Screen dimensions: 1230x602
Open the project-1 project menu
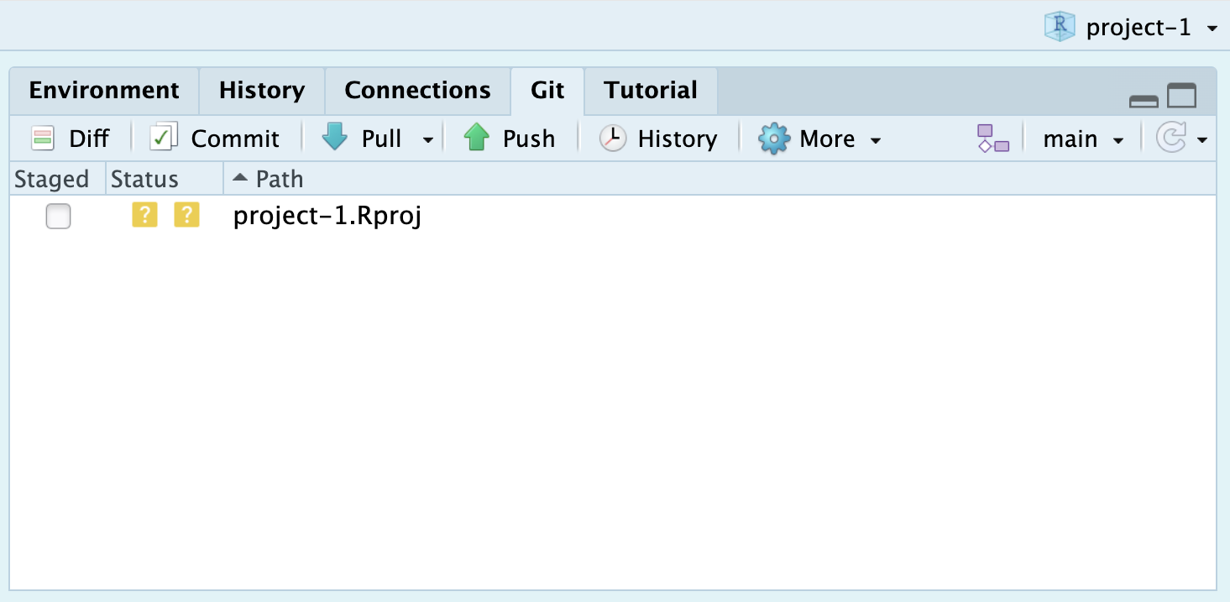coord(1130,28)
